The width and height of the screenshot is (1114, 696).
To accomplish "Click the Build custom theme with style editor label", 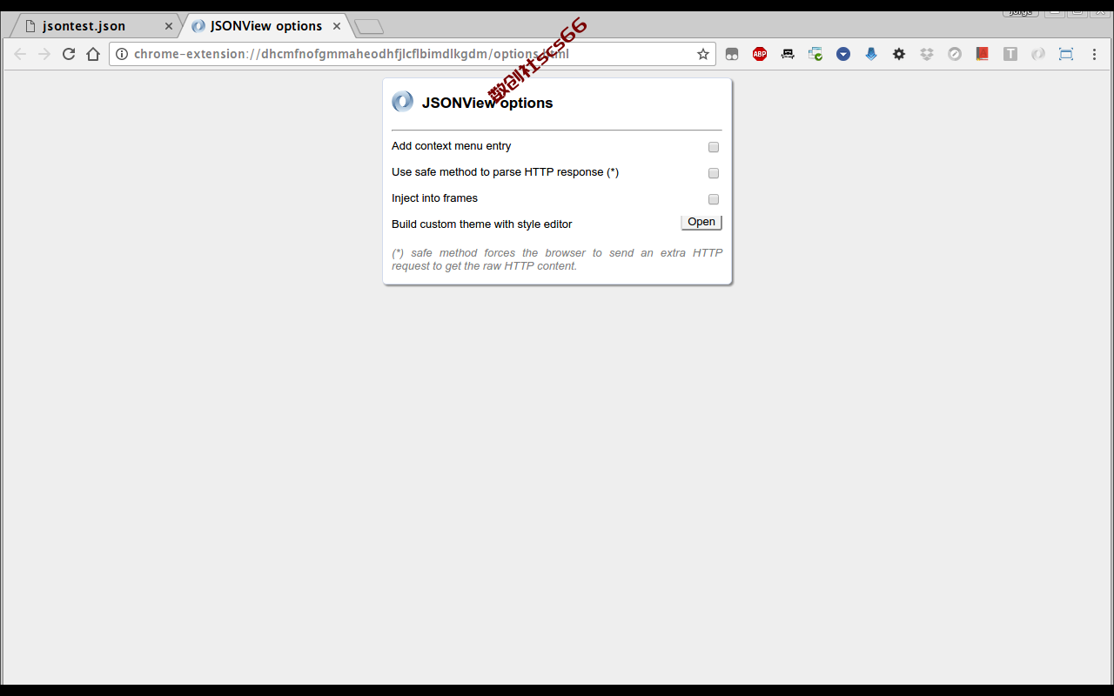I will pyautogui.click(x=481, y=224).
